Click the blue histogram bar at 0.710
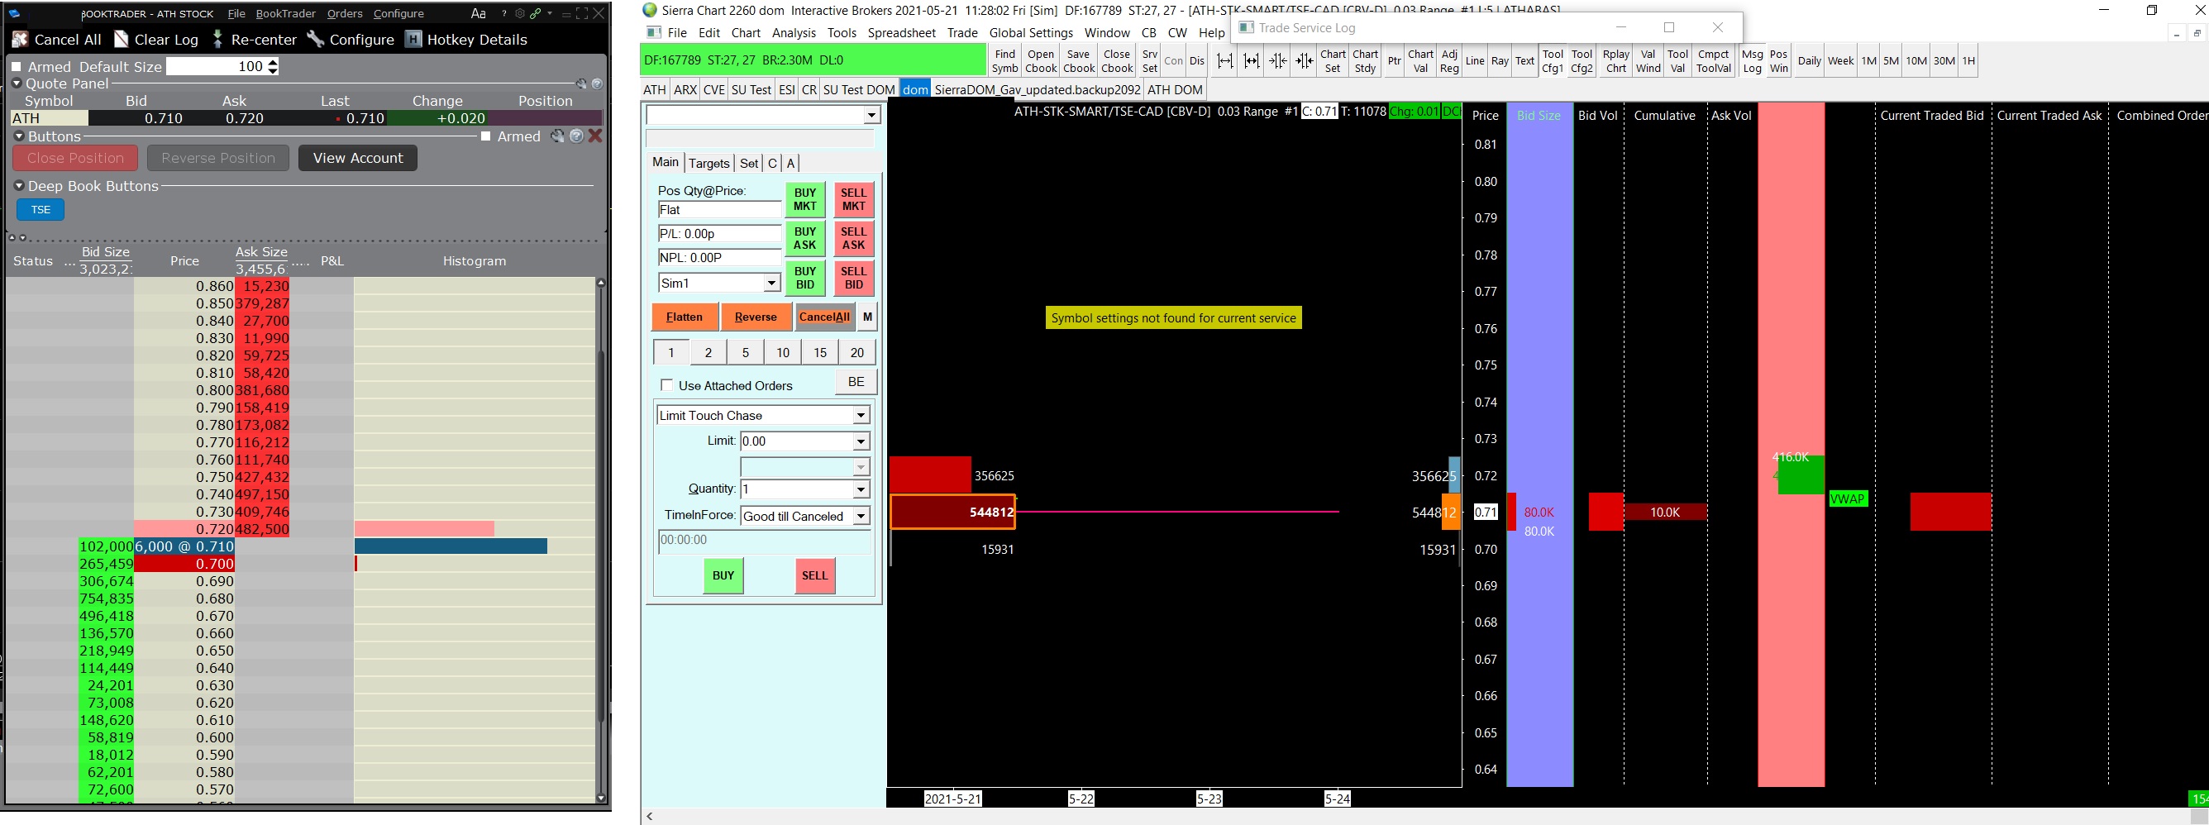Screen dimensions: 2209x825 pyautogui.click(x=451, y=546)
